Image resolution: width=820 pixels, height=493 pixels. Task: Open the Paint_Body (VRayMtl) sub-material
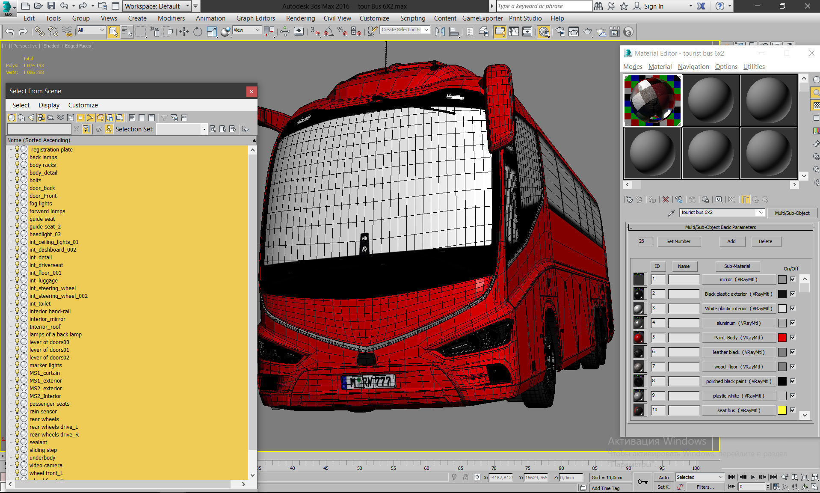tap(738, 338)
